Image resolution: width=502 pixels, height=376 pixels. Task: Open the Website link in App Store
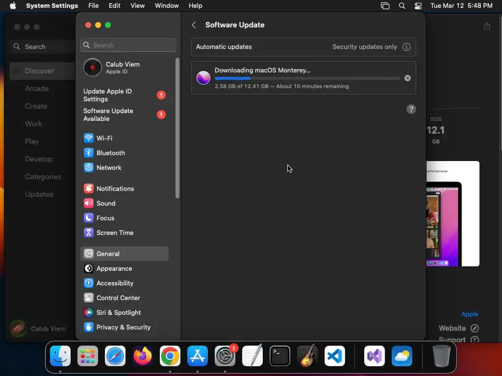[458, 328]
